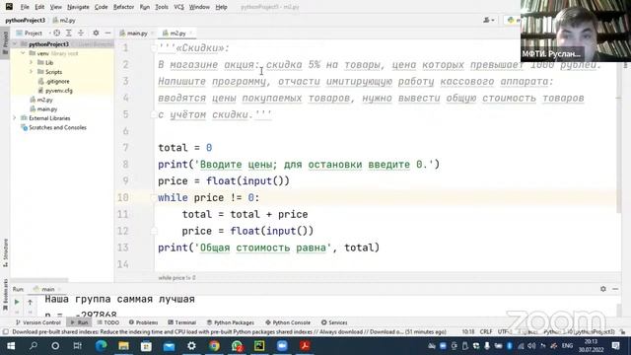The width and height of the screenshot is (631, 355).
Task: Open Python Packages tool window
Action: pyautogui.click(x=231, y=322)
